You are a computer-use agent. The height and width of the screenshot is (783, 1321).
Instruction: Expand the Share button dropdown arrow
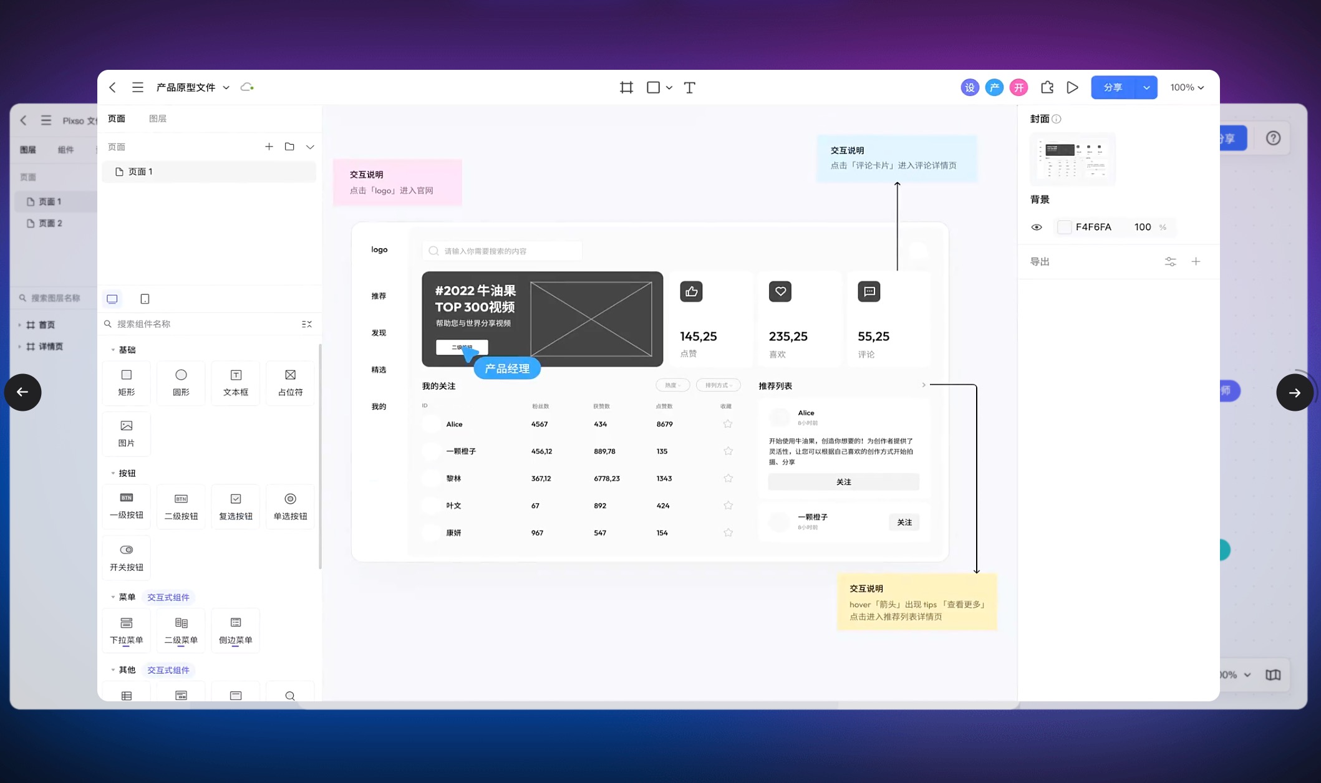point(1146,87)
